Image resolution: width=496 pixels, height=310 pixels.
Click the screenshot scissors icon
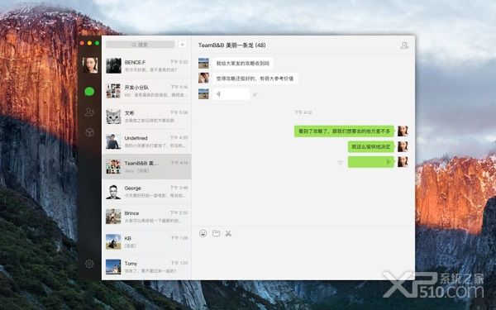coord(228,233)
